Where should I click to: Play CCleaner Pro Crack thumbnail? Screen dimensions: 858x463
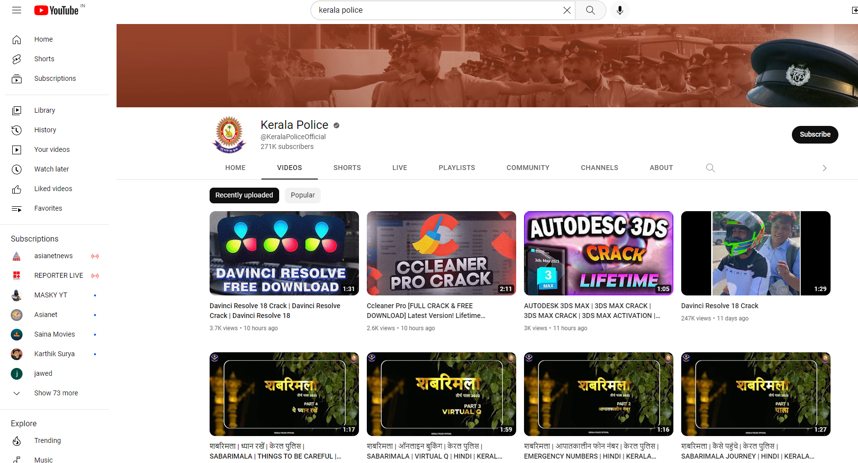tap(441, 253)
